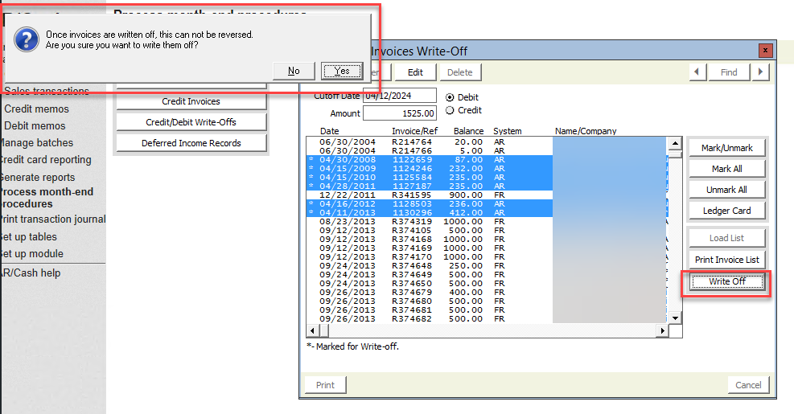
Task: Click the next record arrow beside Find
Action: (x=760, y=72)
